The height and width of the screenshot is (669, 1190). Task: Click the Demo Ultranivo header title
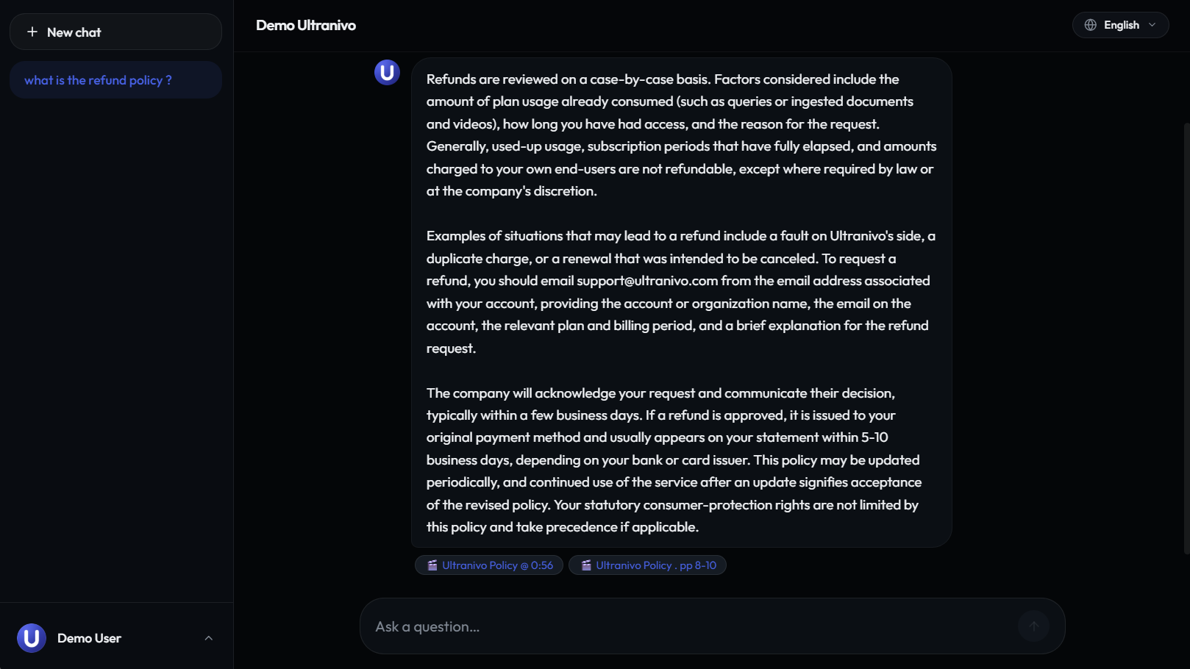306,25
